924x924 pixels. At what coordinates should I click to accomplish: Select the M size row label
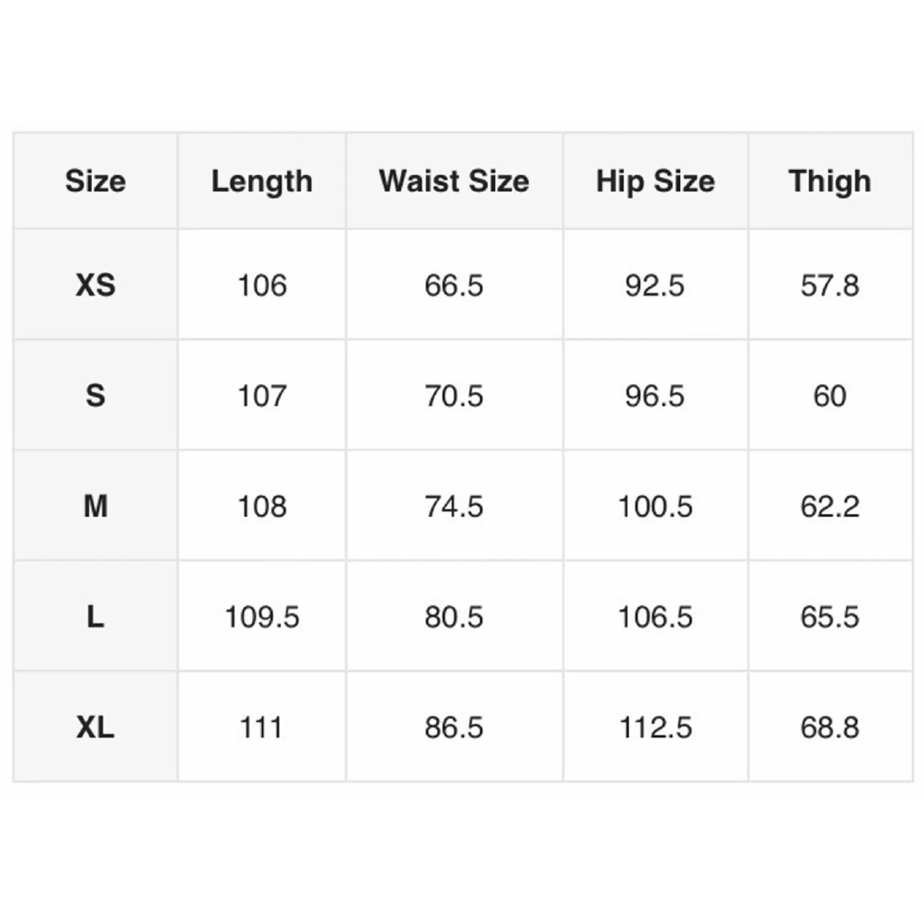coord(95,507)
